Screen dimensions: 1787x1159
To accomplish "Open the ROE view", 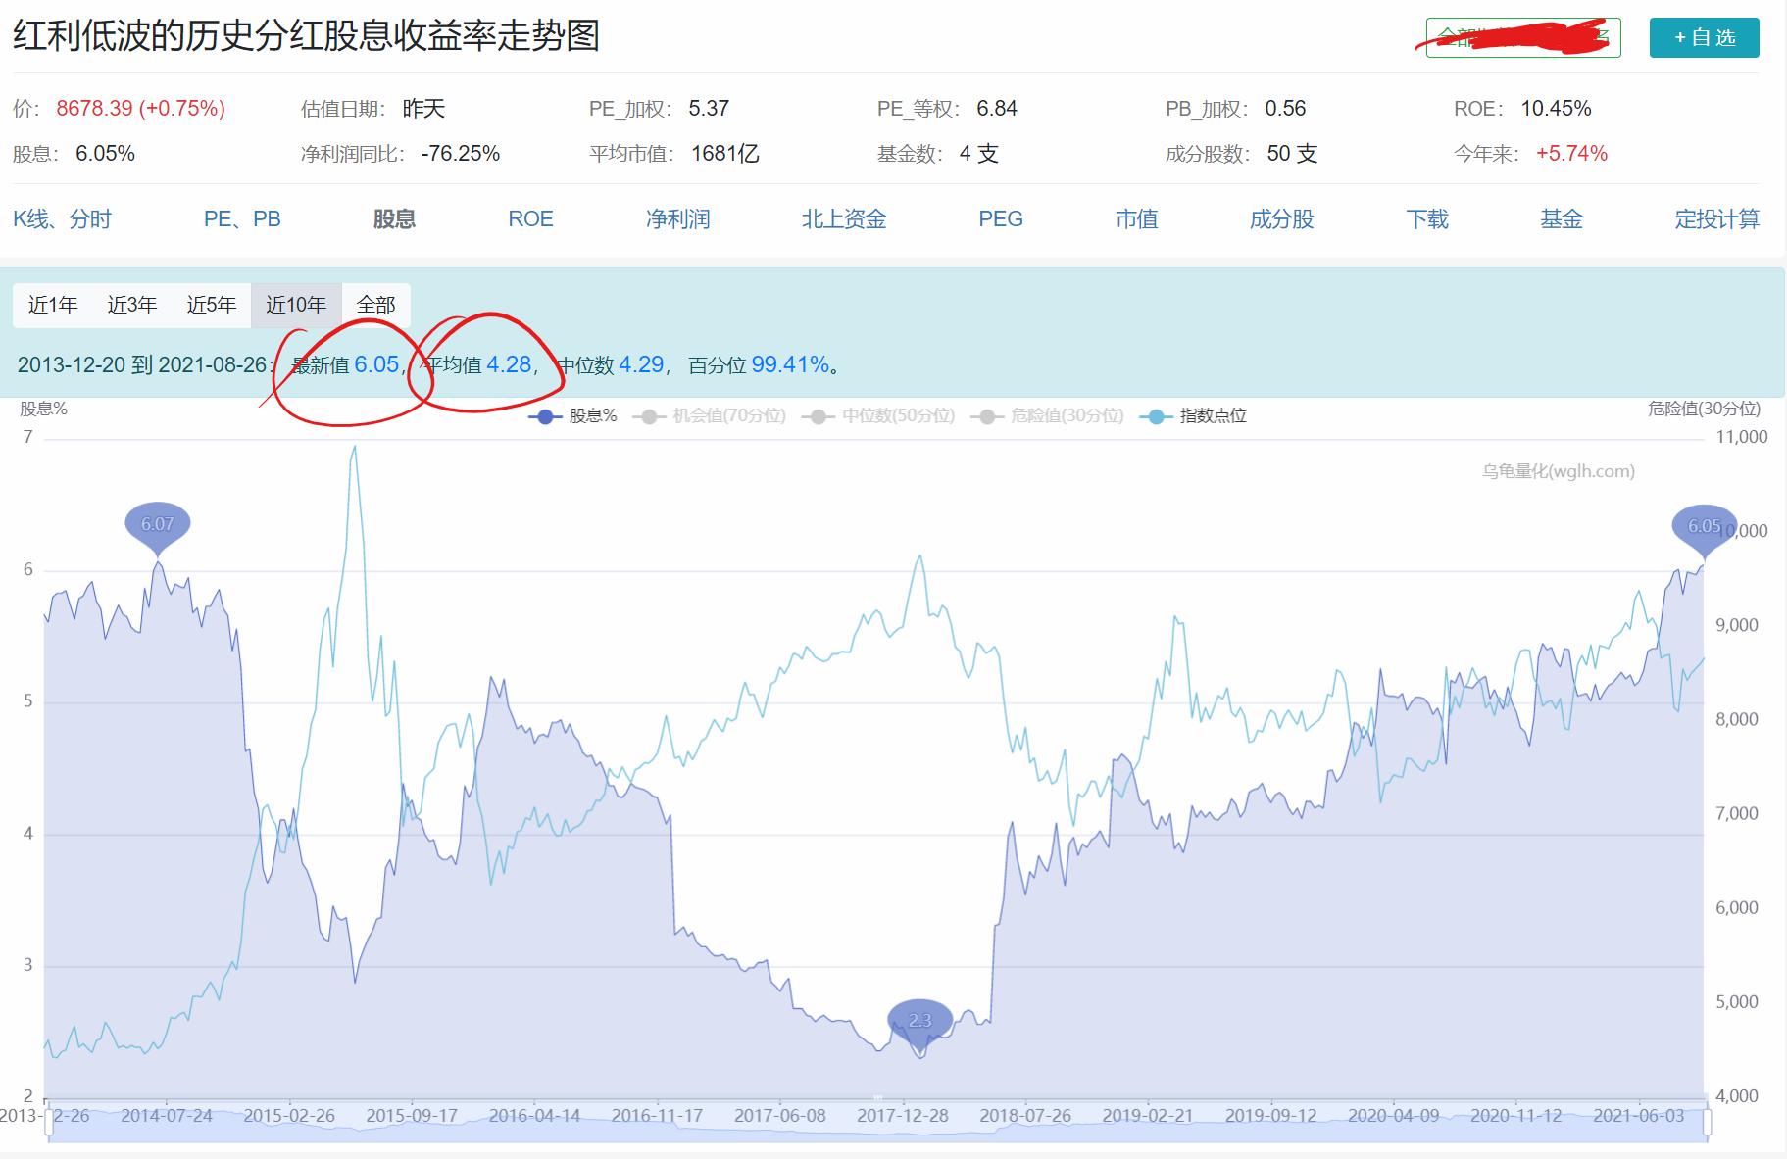I will point(530,219).
